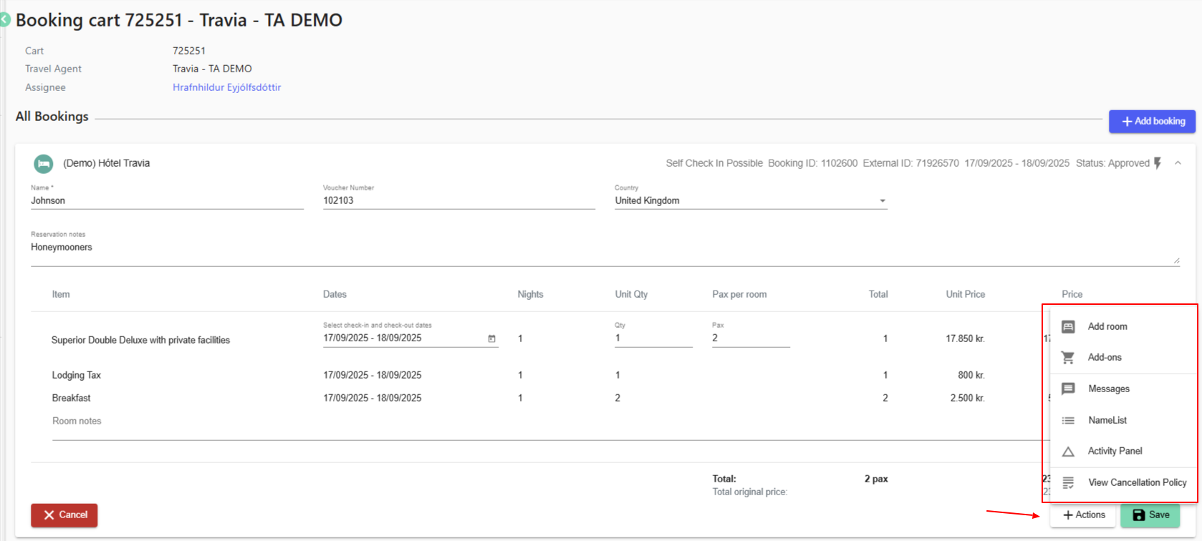Click the Unit Qty column header
The height and width of the screenshot is (541, 1202).
(631, 294)
